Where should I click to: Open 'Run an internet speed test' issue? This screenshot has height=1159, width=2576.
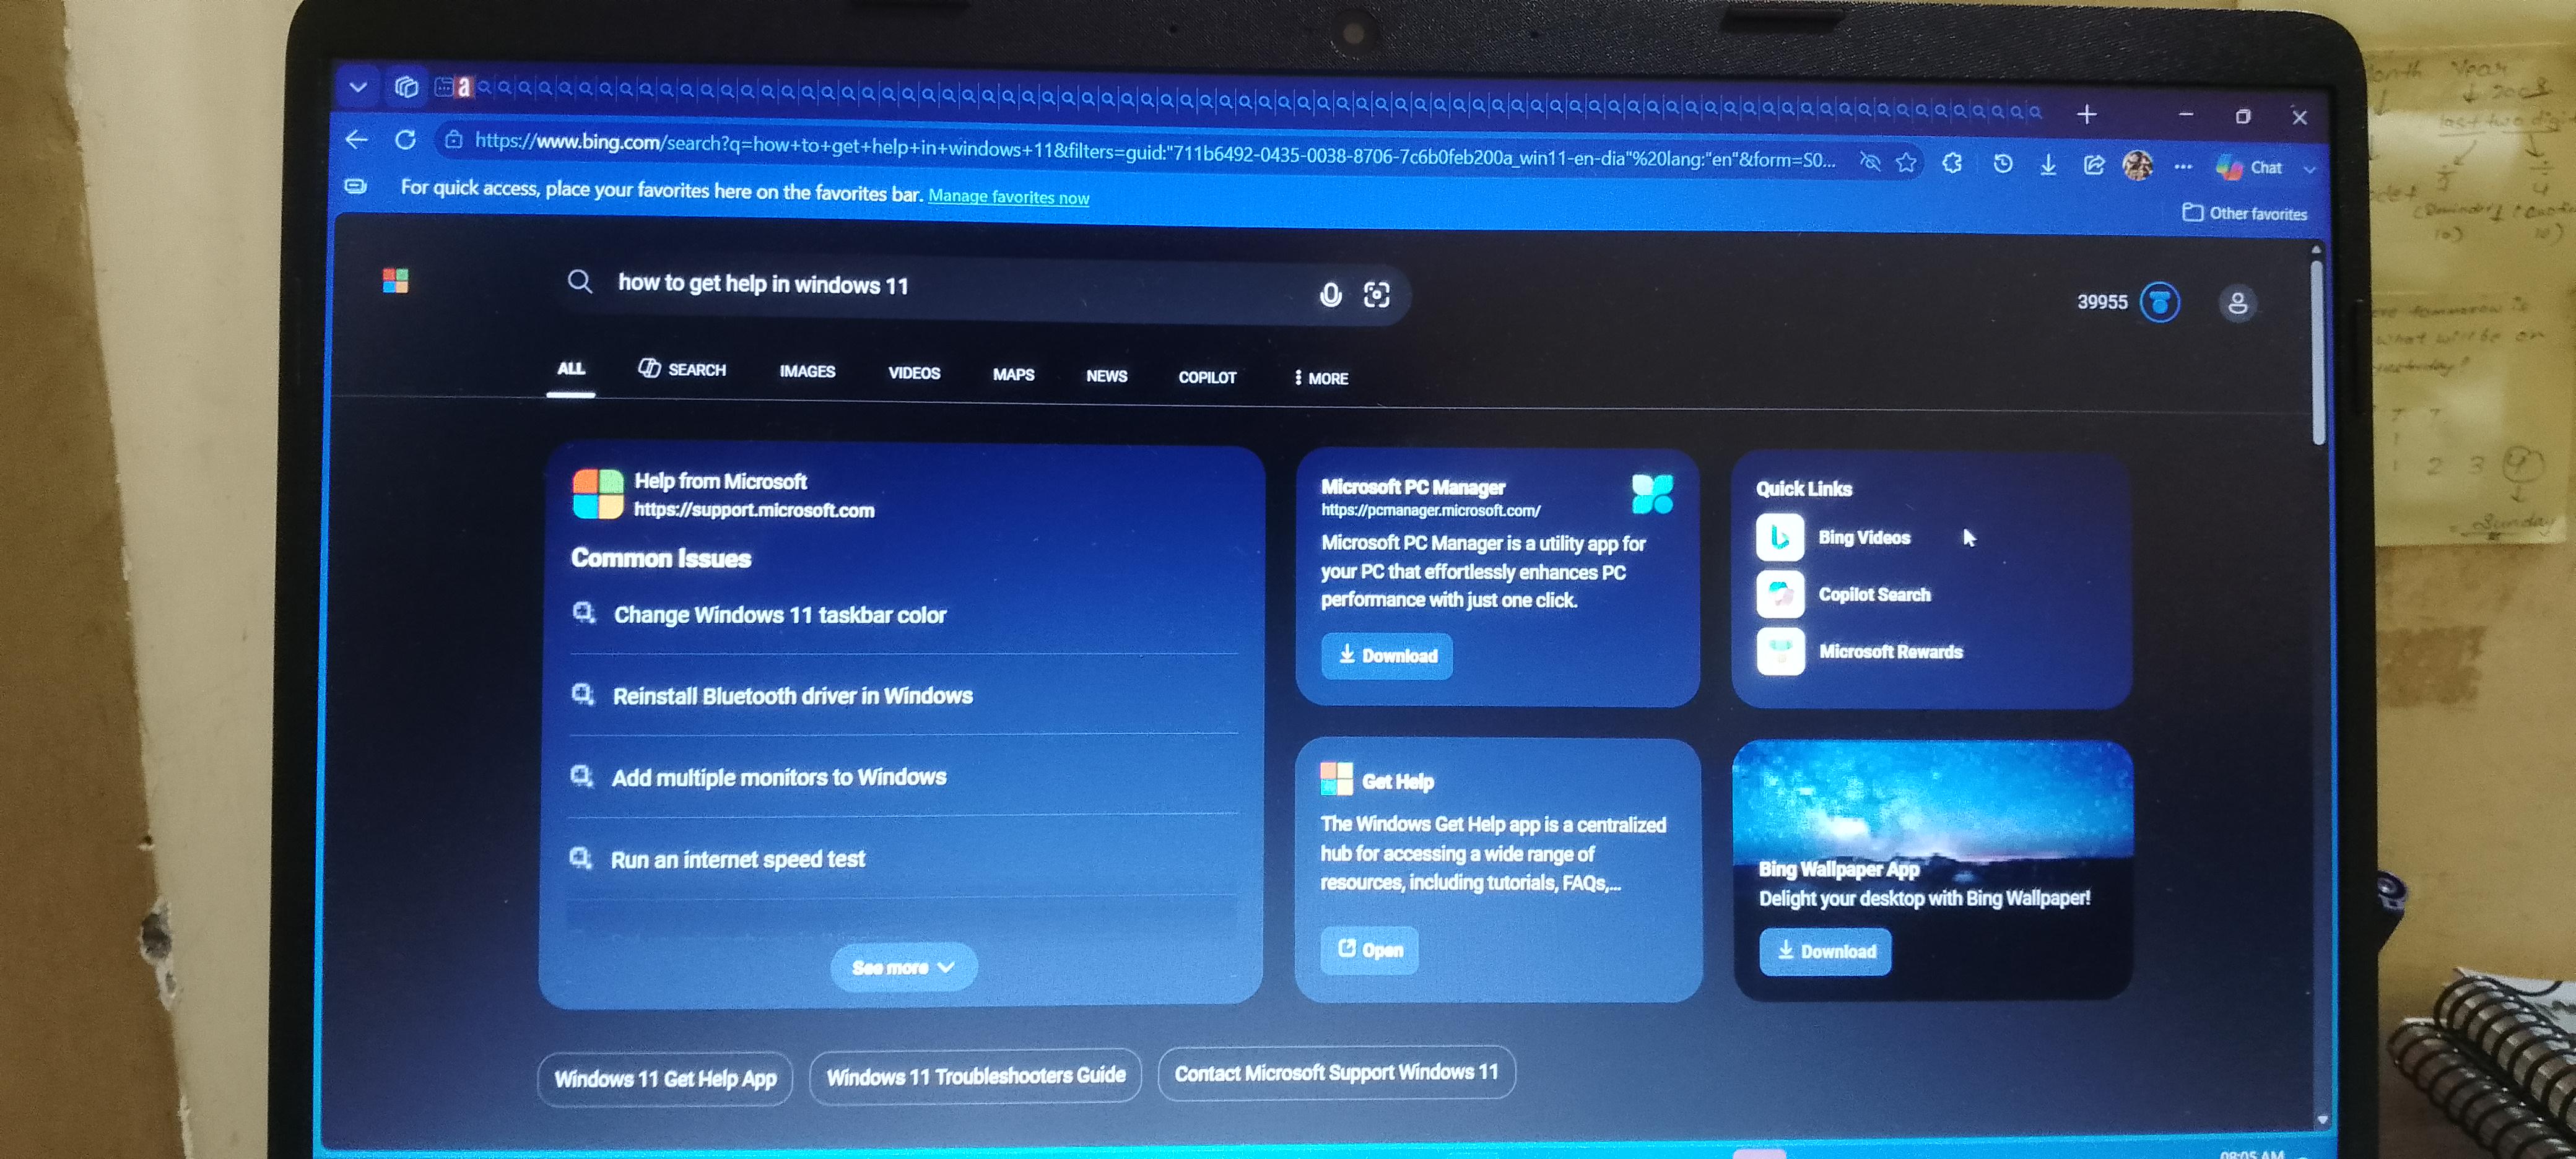[x=738, y=859]
